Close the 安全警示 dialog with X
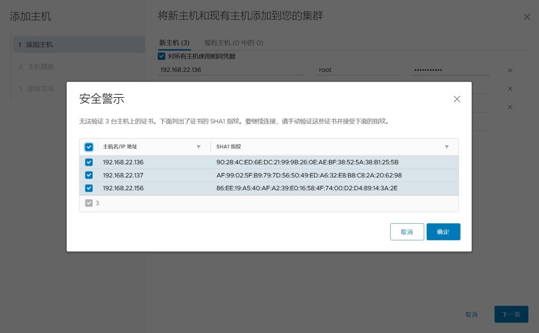 [456, 99]
